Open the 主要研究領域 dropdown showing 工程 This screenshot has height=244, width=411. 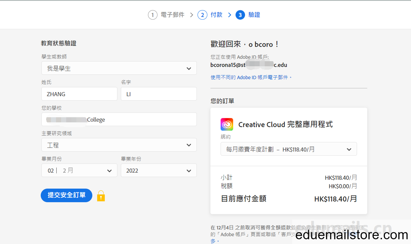click(x=119, y=145)
